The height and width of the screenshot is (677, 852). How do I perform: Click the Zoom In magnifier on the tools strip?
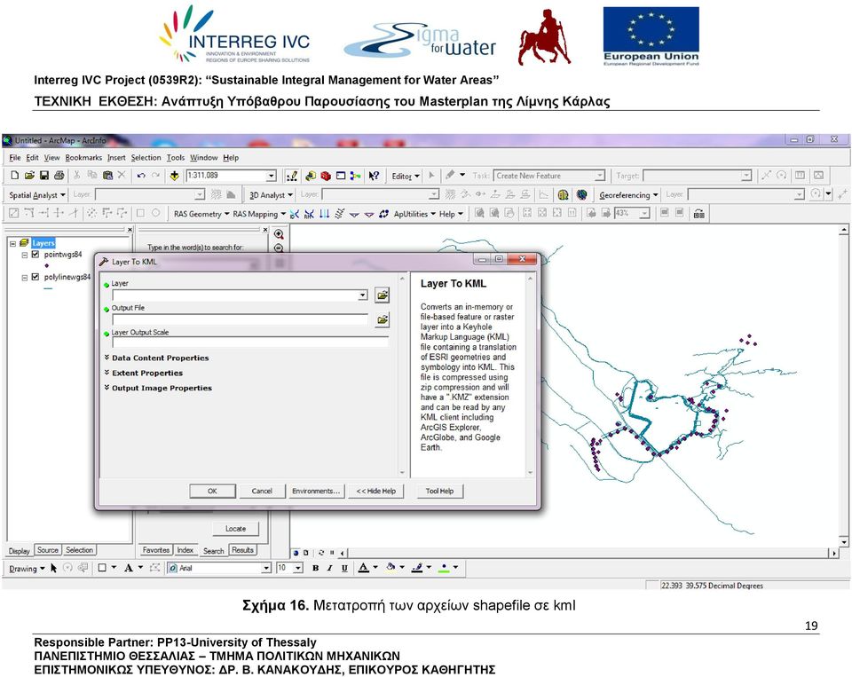coord(279,234)
